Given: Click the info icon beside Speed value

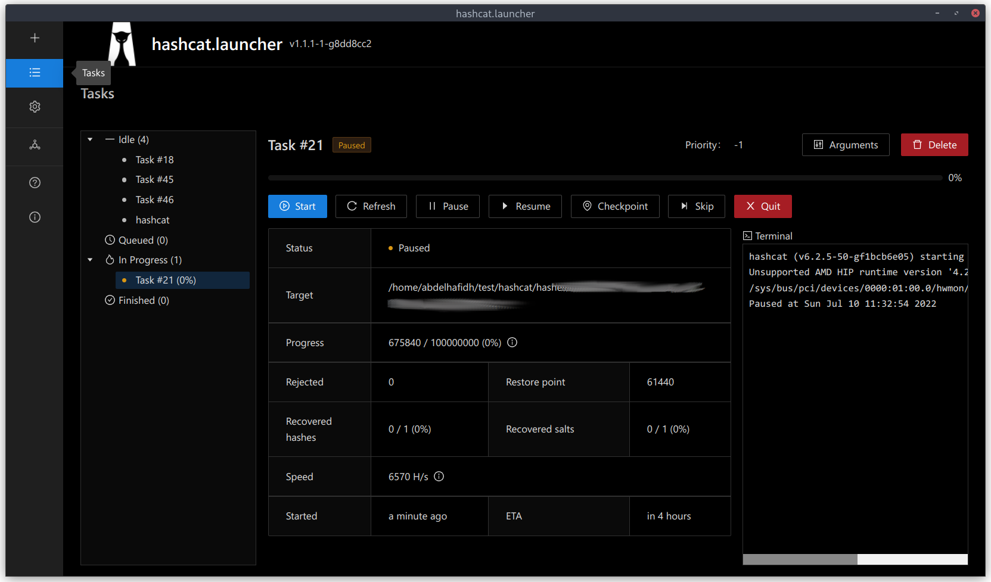Looking at the screenshot, I should (439, 477).
